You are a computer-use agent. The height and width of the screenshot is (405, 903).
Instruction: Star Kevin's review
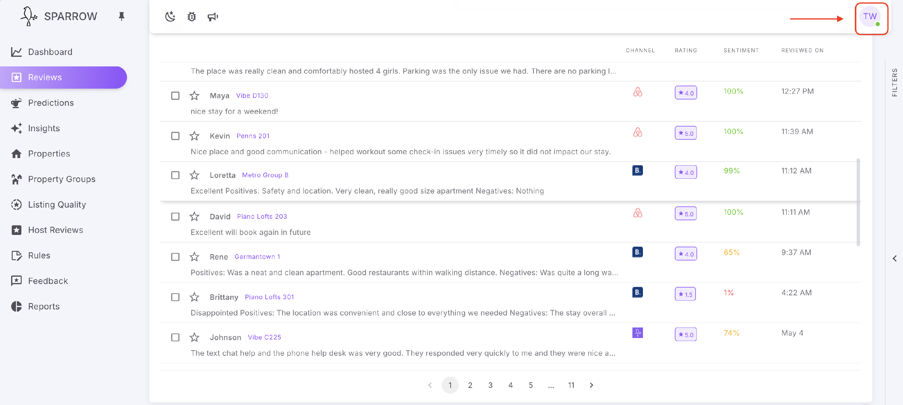[x=194, y=136]
